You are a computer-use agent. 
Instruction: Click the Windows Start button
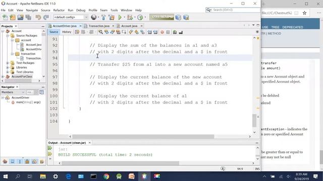click(x=6, y=176)
